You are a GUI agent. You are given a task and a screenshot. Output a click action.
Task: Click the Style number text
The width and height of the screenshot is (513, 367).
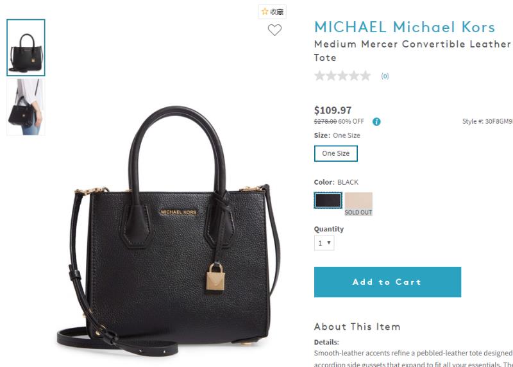click(x=487, y=121)
